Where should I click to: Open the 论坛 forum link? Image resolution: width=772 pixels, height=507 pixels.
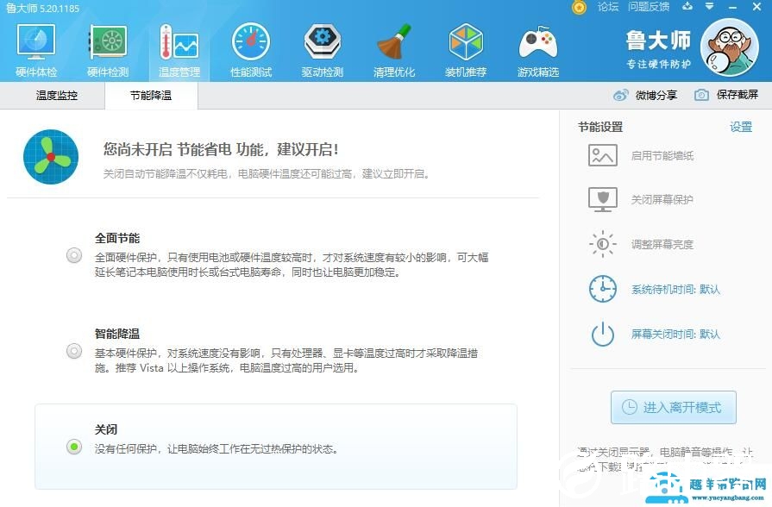click(x=608, y=7)
